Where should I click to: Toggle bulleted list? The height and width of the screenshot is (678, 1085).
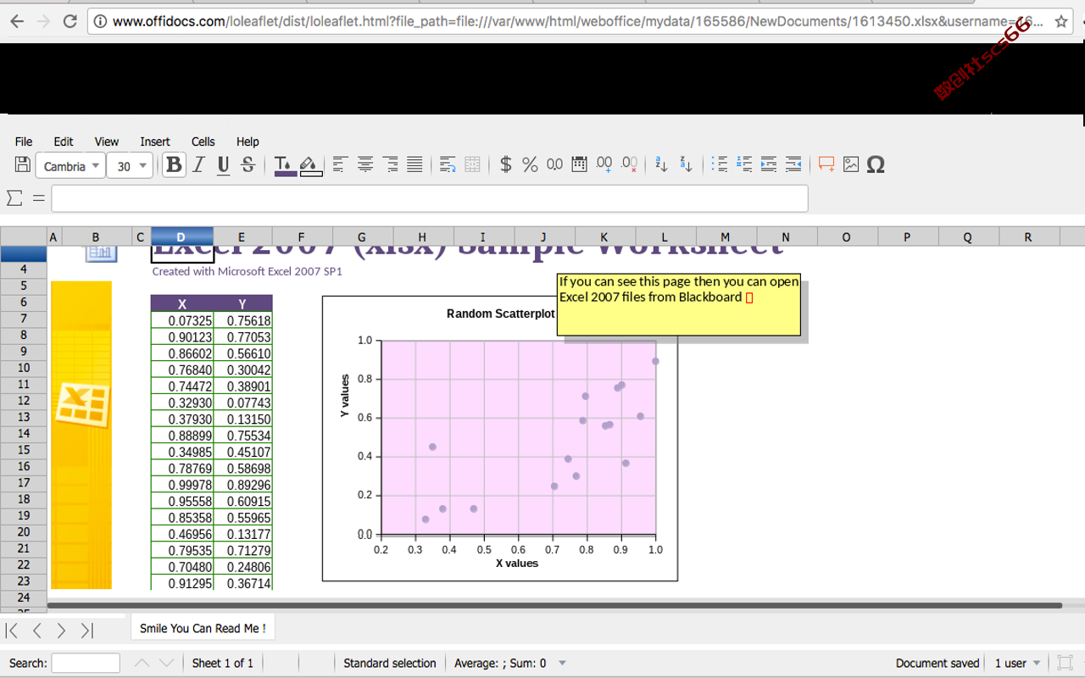click(720, 164)
